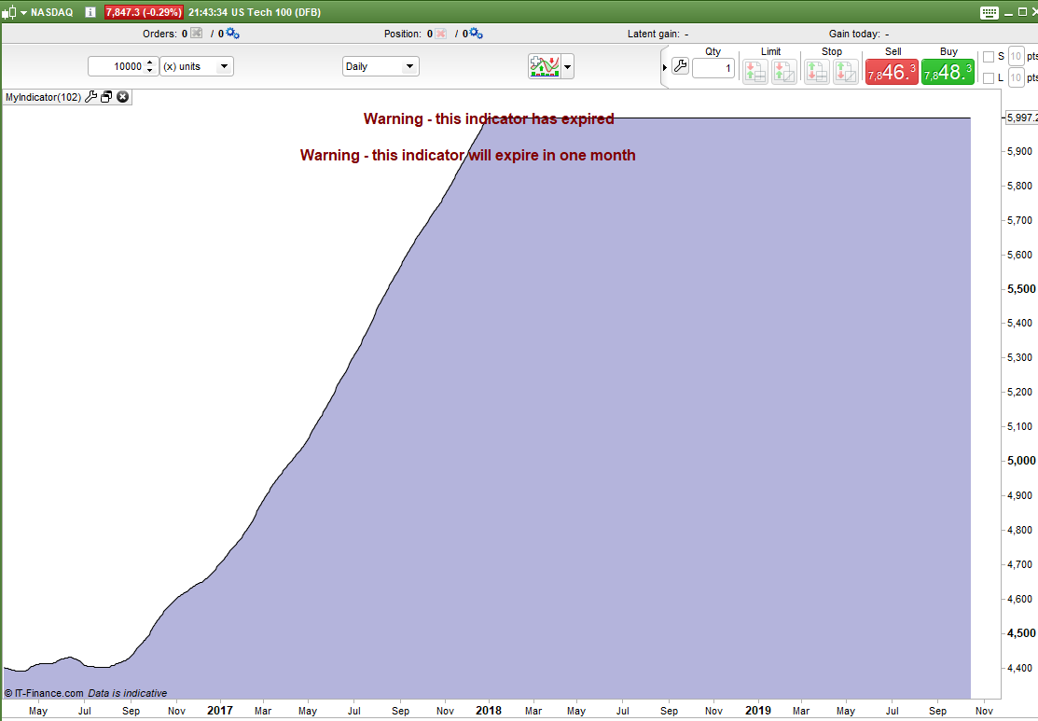
Task: Click the MyIndicator(102) label
Action: point(43,97)
